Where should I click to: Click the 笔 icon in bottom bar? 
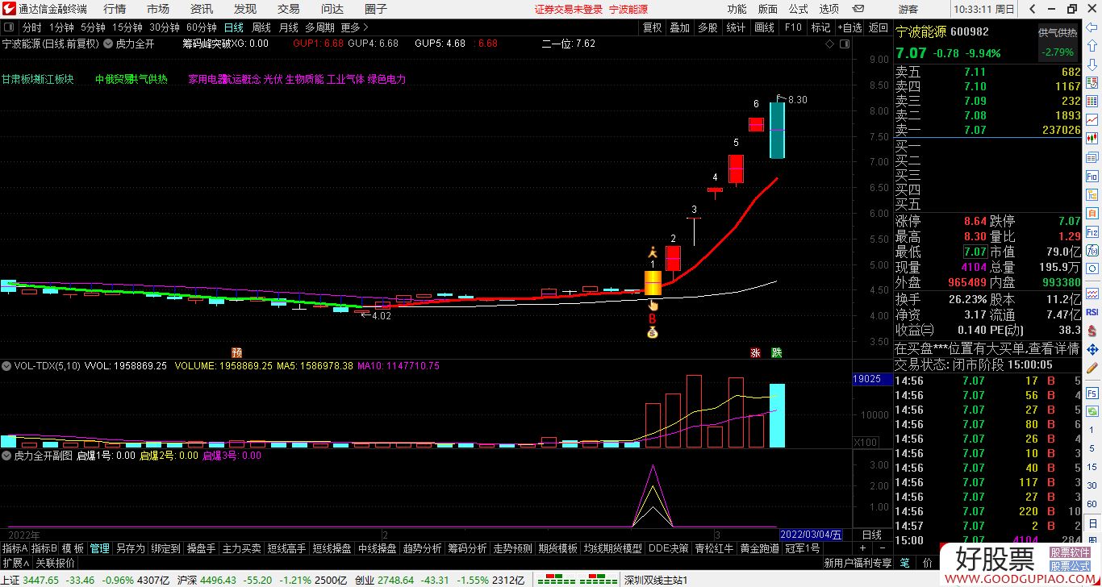pyautogui.click(x=905, y=563)
